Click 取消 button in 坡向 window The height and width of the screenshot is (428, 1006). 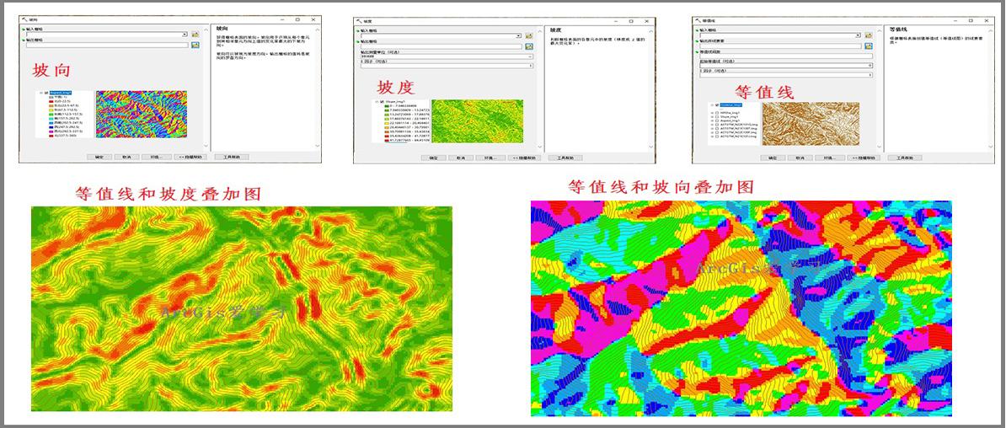(x=127, y=157)
